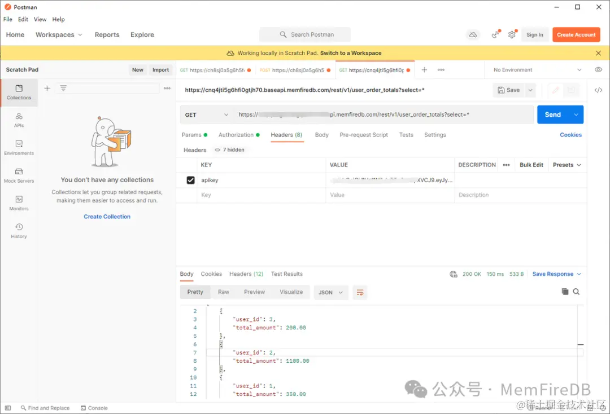Toggle line wrap in response body

point(360,292)
